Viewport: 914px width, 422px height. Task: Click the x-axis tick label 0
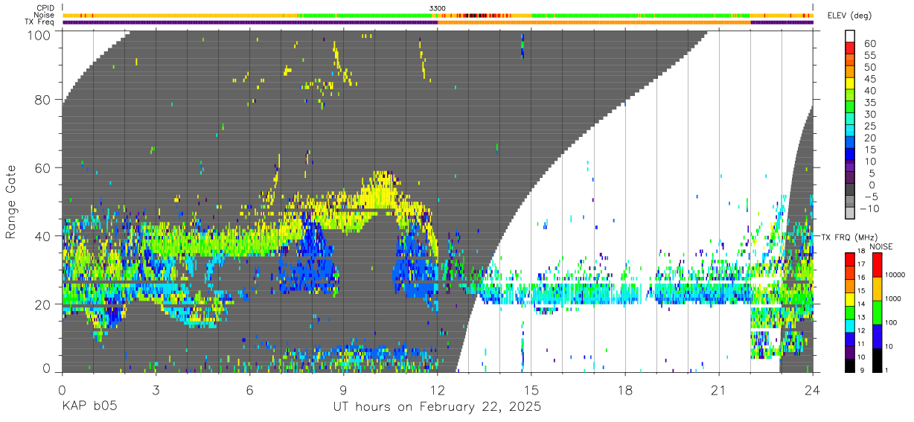[x=61, y=390]
